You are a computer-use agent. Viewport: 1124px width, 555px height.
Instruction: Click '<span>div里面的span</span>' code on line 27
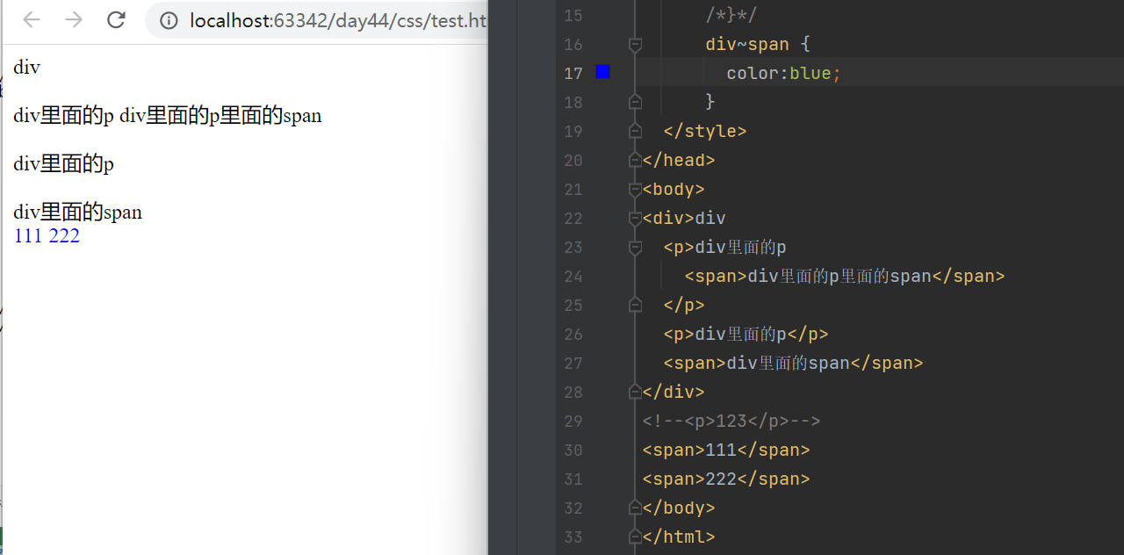pos(793,363)
